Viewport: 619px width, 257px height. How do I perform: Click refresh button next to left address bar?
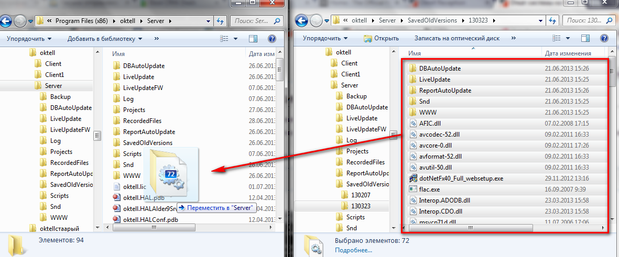click(x=221, y=21)
